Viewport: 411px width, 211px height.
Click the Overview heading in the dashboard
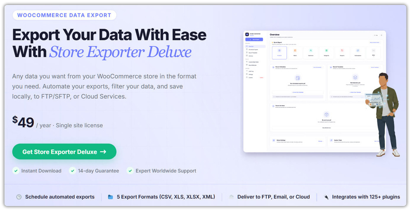coord(275,35)
